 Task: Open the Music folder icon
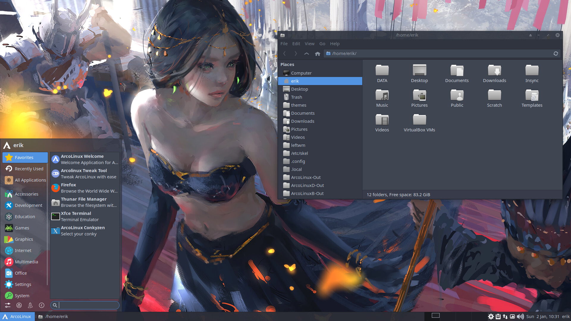(382, 98)
